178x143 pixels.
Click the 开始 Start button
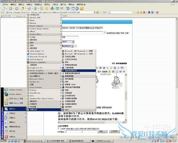click(x=4, y=141)
